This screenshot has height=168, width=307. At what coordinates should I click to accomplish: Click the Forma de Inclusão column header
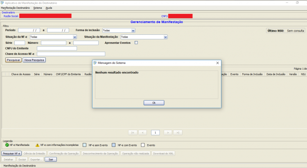(x=252, y=74)
